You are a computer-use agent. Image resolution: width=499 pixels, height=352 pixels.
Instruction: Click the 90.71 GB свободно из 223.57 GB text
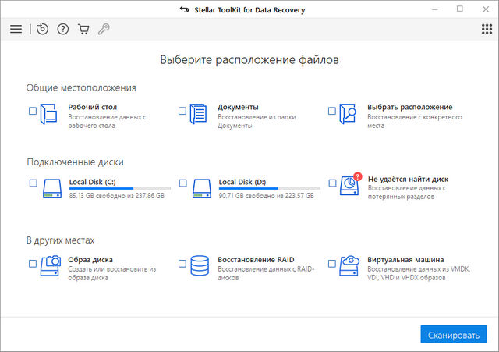tap(267, 196)
